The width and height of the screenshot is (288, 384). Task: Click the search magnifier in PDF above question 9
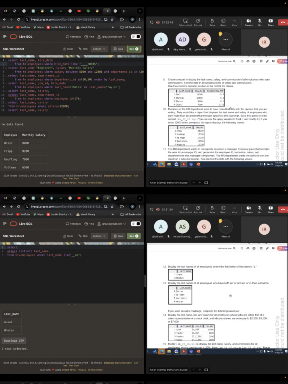pyautogui.click(x=234, y=61)
